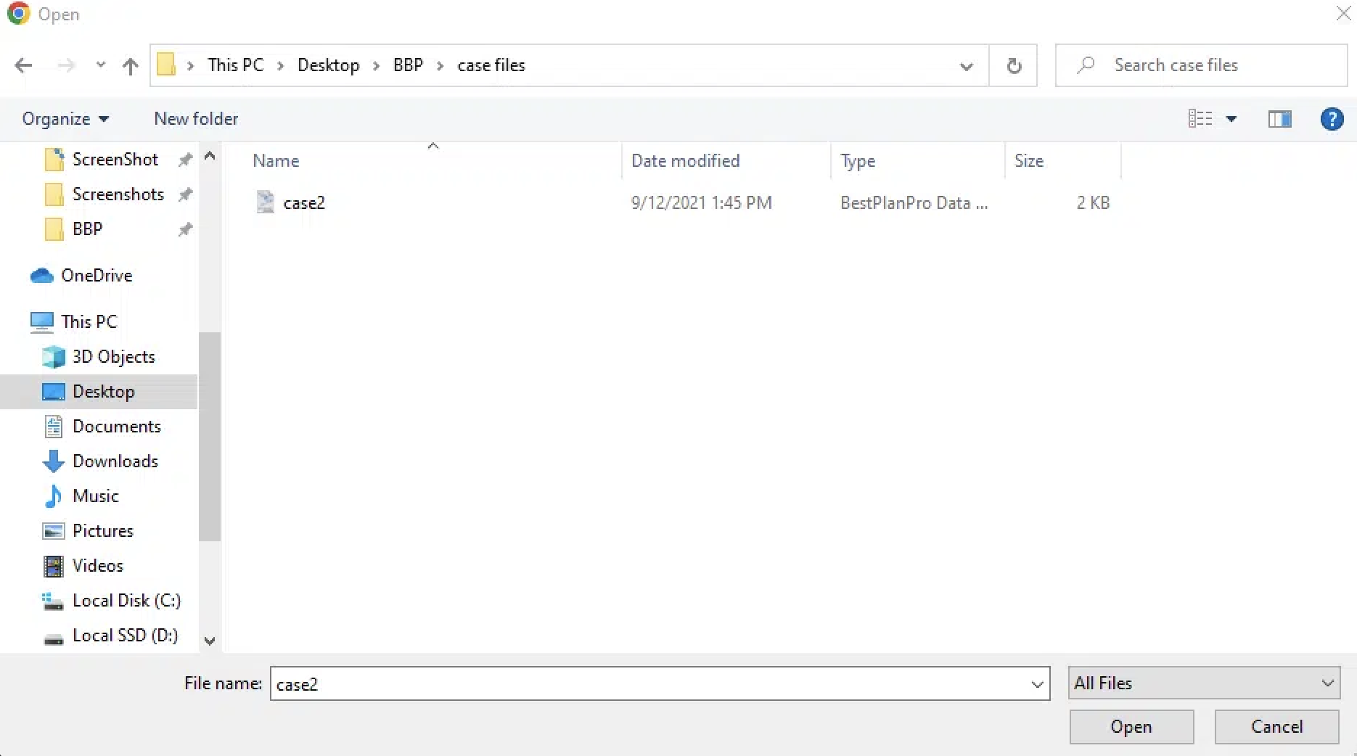Expand the view options dropdown arrow
This screenshot has width=1357, height=756.
click(x=1231, y=119)
